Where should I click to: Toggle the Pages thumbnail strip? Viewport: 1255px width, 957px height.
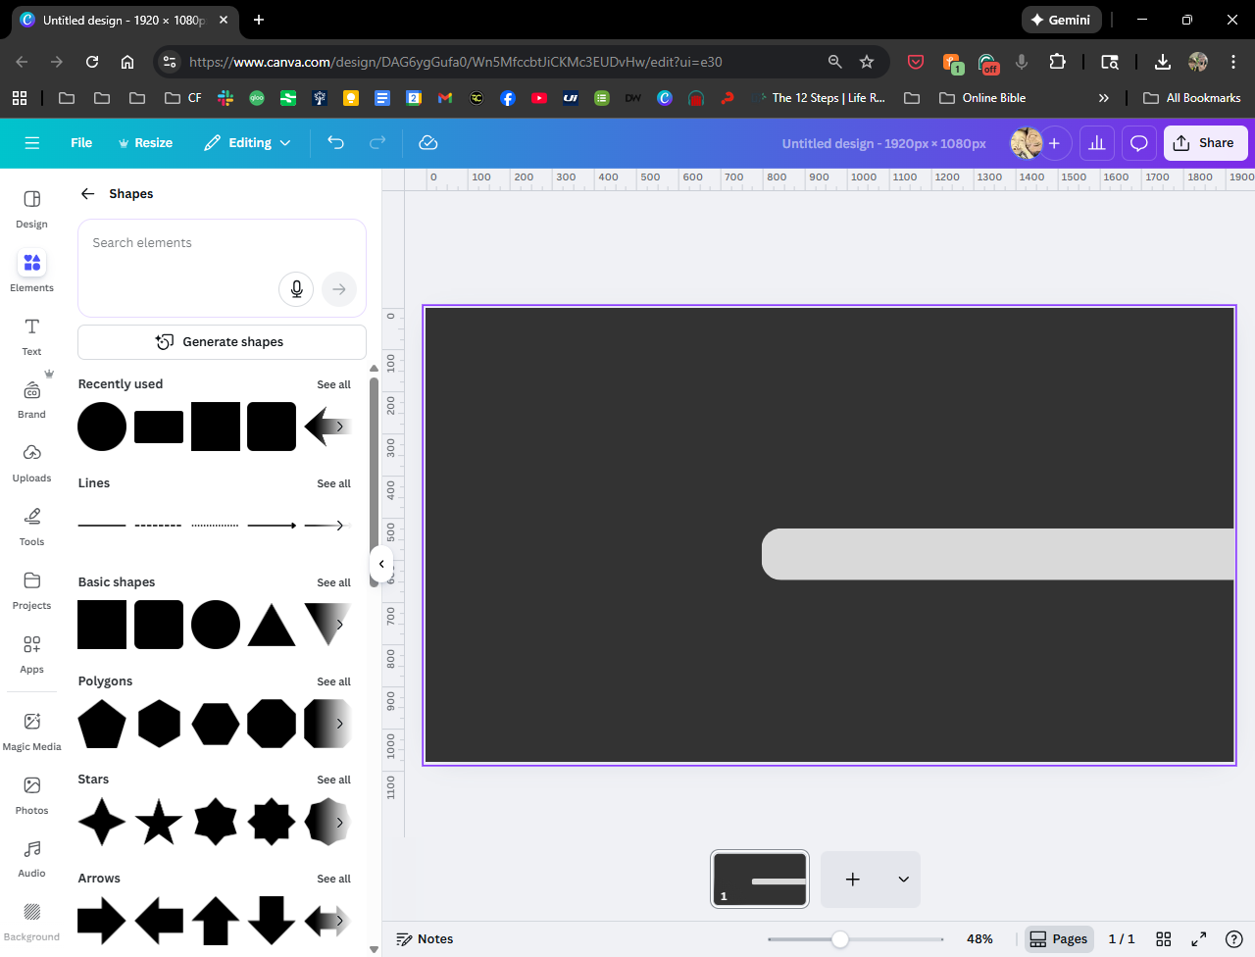point(1058,939)
